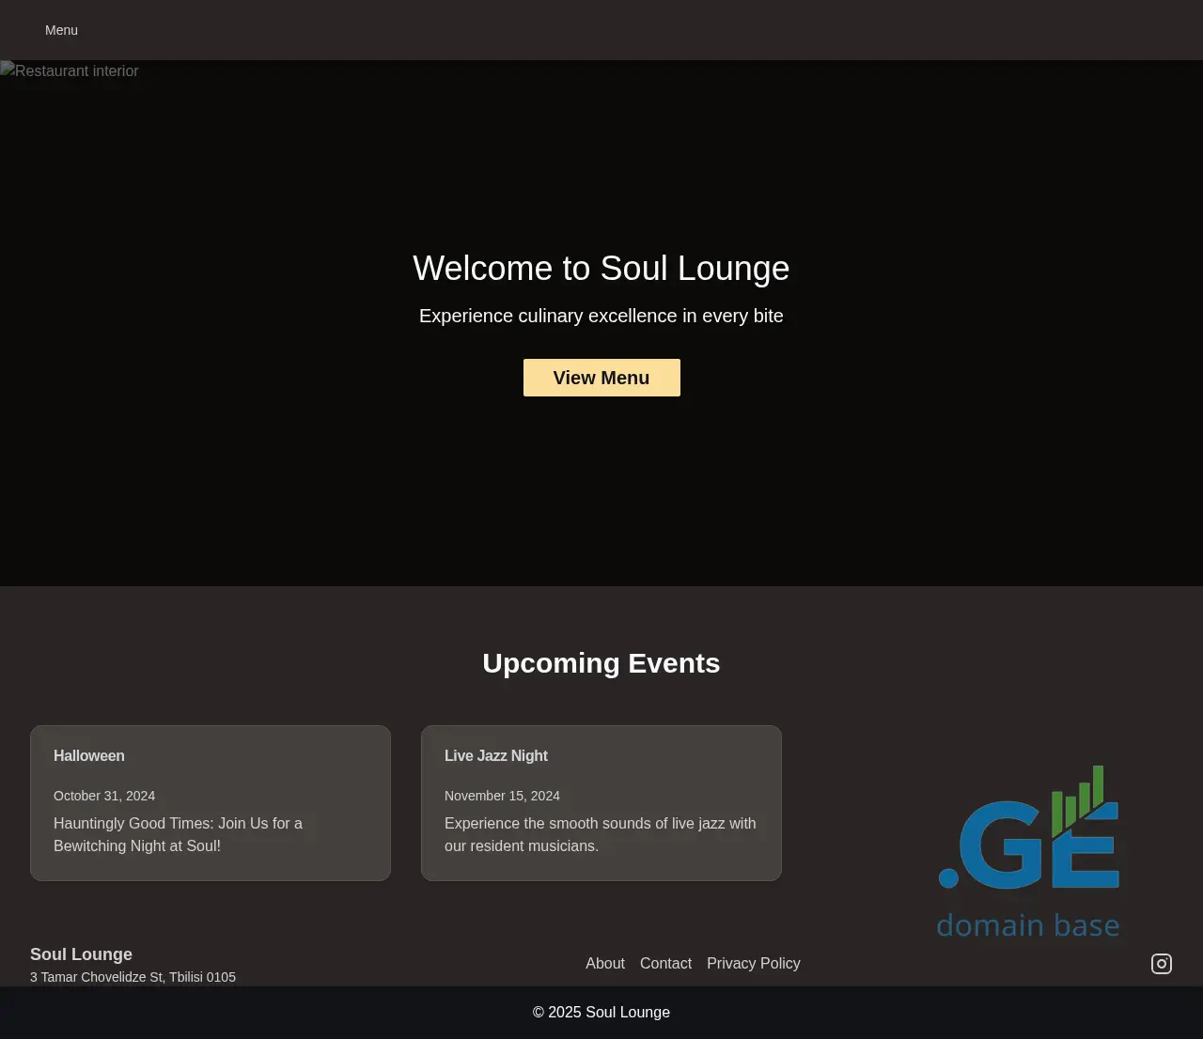The height and width of the screenshot is (1039, 1203).
Task: Click the Upcoming Events section heading
Action: click(x=601, y=663)
